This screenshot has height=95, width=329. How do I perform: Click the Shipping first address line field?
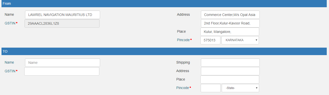point(230,63)
